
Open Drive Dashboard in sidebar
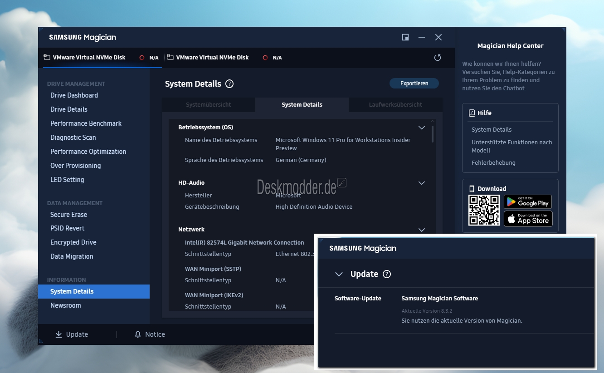(74, 95)
